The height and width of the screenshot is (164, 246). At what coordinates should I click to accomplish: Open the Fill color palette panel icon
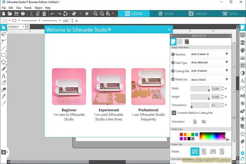(x=242, y=50)
